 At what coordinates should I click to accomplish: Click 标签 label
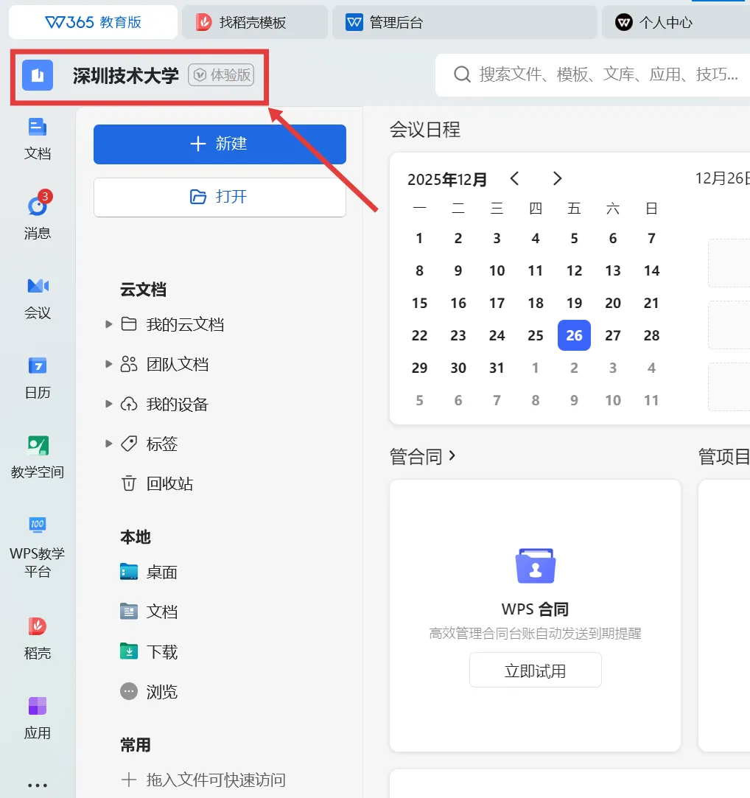point(162,444)
